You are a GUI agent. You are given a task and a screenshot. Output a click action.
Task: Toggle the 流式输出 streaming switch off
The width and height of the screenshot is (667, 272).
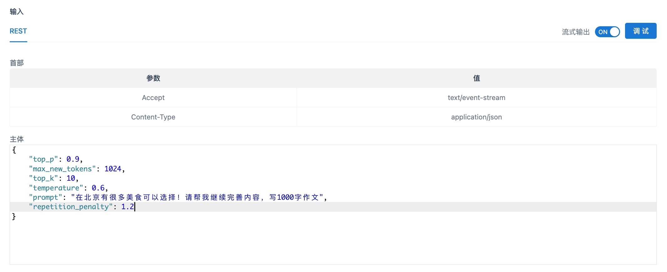pyautogui.click(x=607, y=32)
